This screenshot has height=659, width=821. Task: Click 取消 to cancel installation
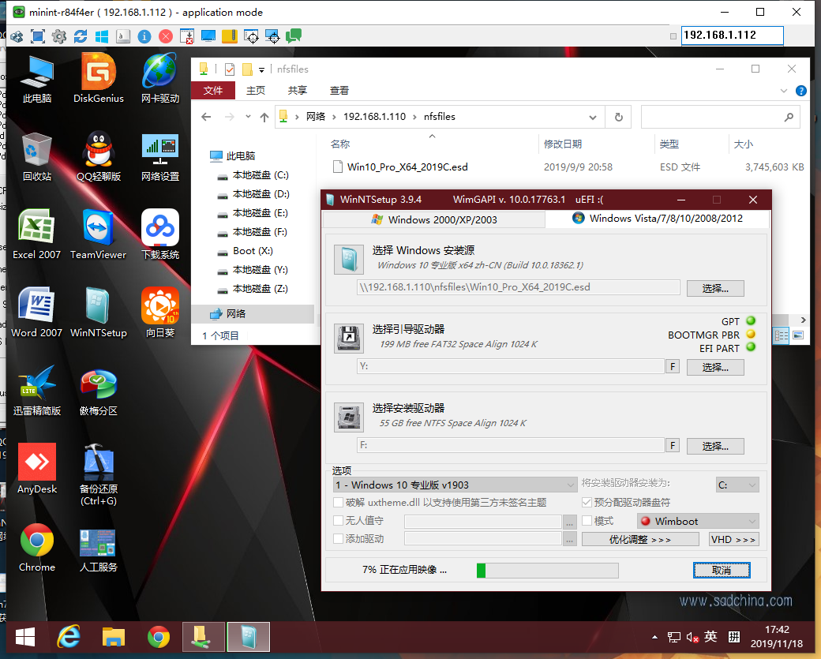point(722,570)
